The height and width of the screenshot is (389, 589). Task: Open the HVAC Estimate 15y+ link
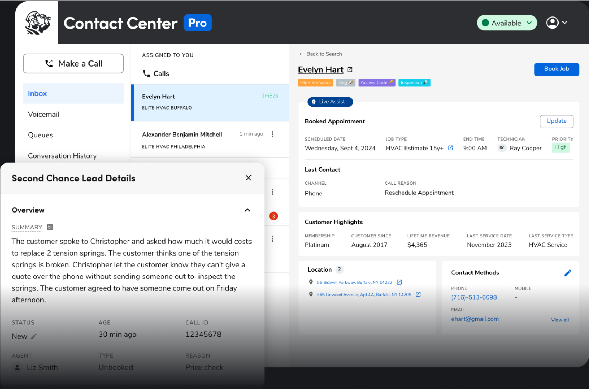[x=415, y=148]
